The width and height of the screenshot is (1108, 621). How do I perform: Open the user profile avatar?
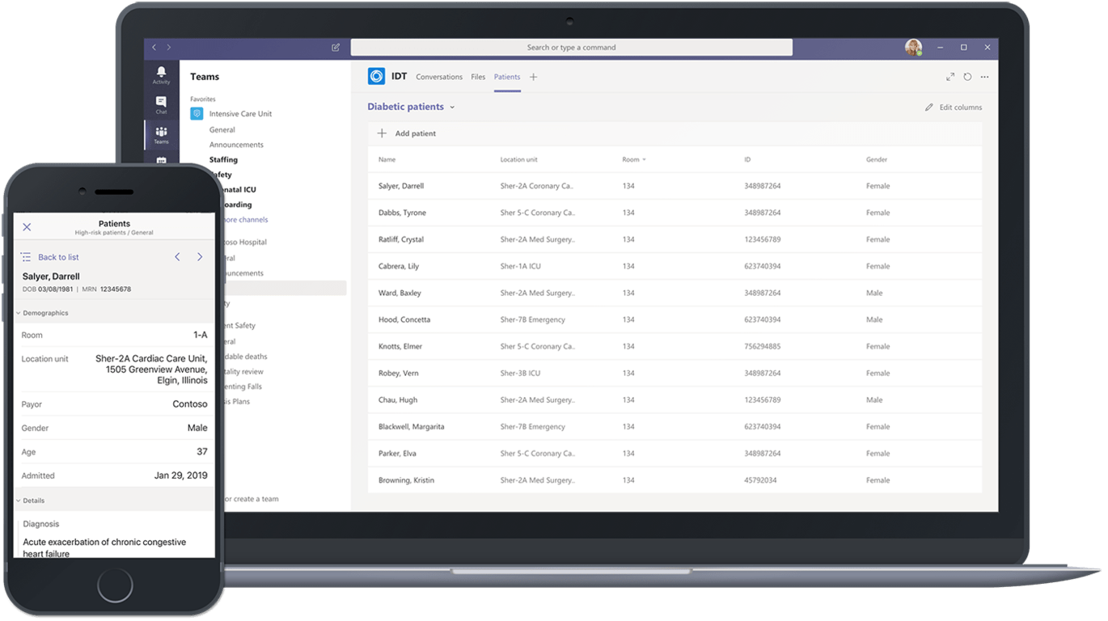pyautogui.click(x=914, y=48)
